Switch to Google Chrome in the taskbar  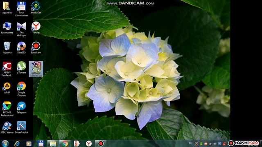[x=65, y=144]
